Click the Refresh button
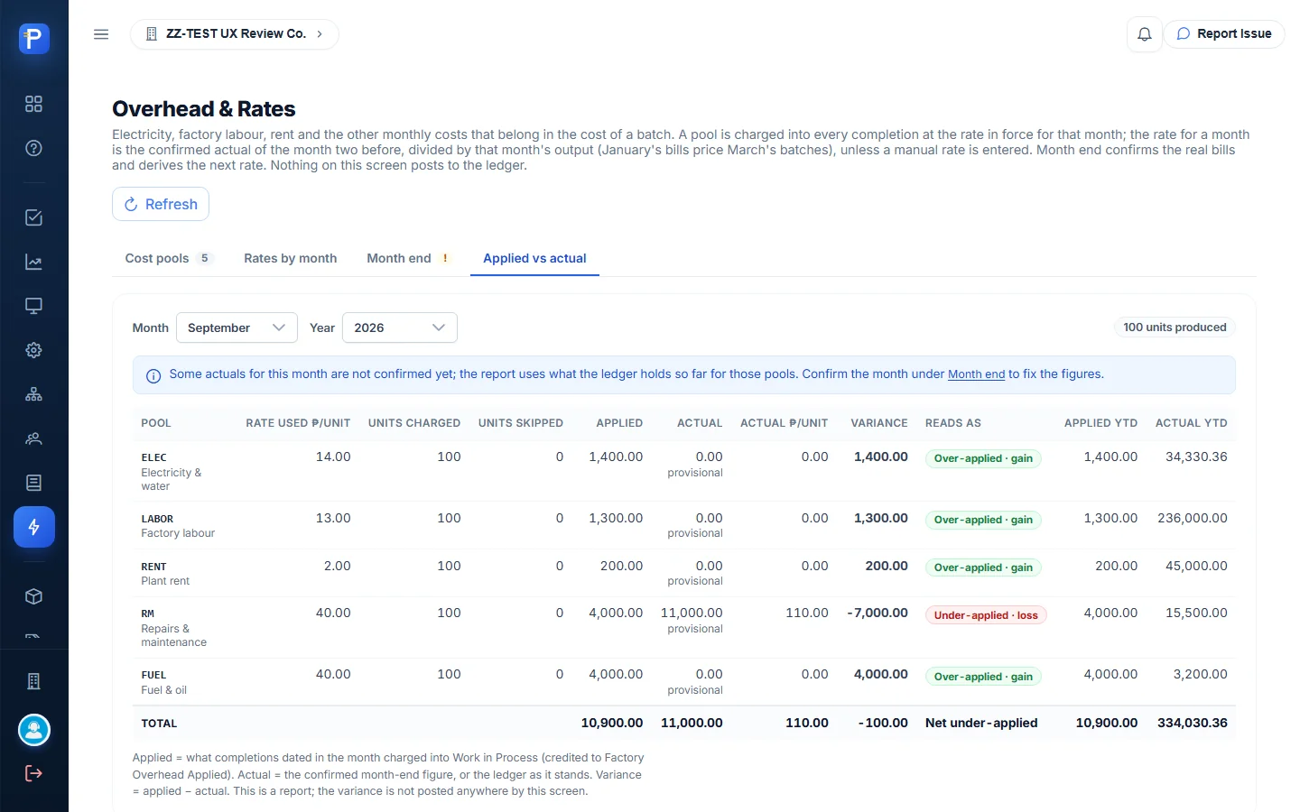 [x=161, y=204]
